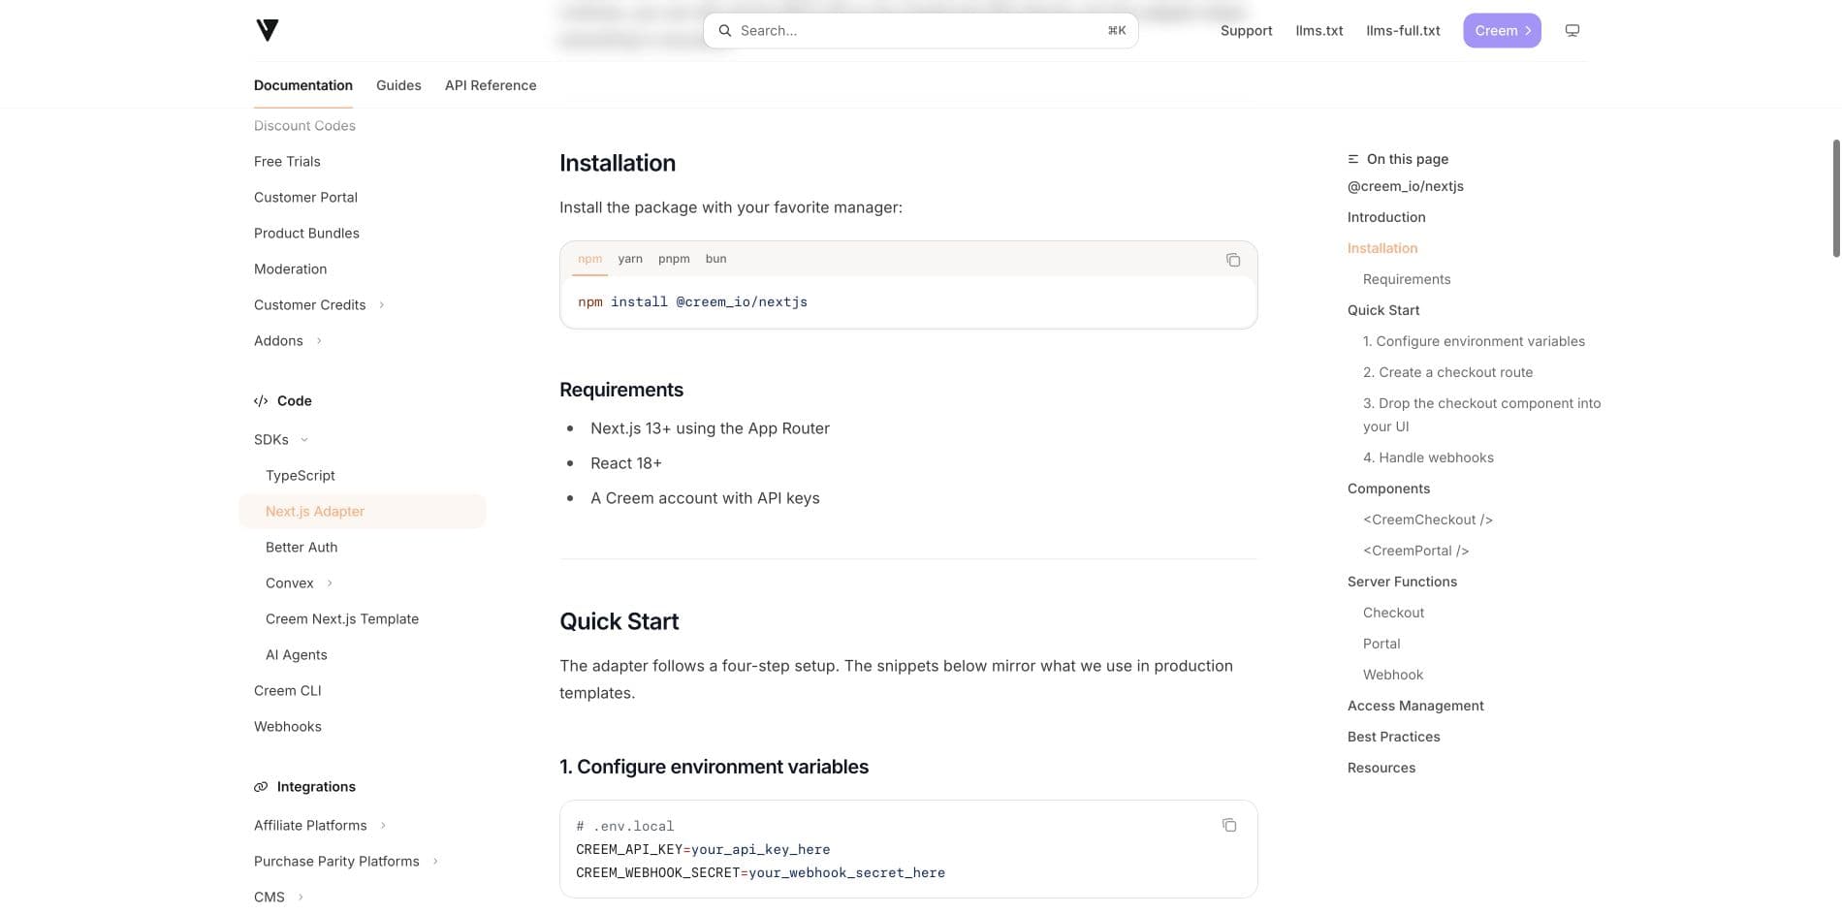Jump to Introduction section
Image resolution: width=1842 pixels, height=914 pixels.
pyautogui.click(x=1386, y=217)
